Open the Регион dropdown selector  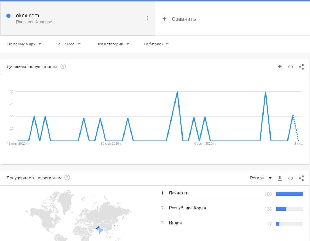click(x=261, y=178)
